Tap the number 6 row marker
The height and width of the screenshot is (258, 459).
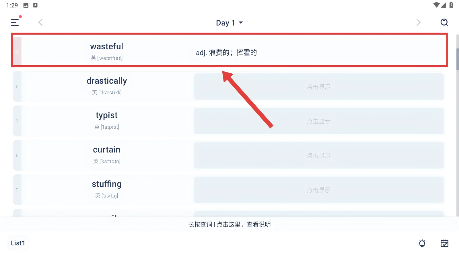click(17, 87)
